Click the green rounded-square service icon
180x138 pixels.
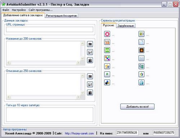click(x=107, y=50)
